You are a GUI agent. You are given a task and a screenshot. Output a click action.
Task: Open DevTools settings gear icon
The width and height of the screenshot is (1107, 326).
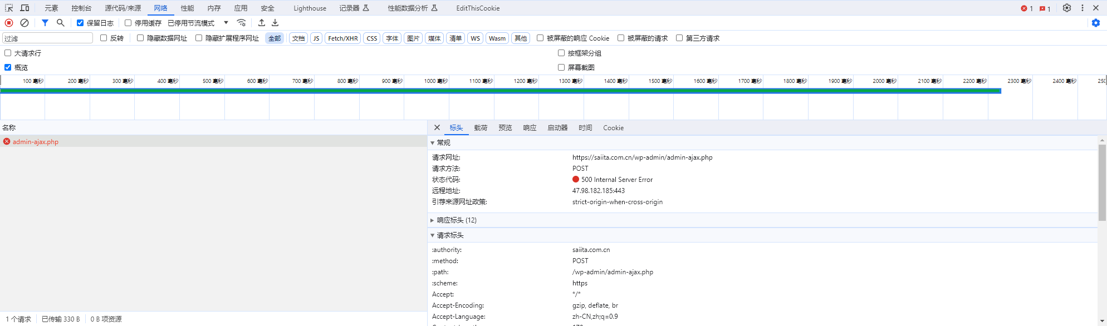click(1066, 8)
